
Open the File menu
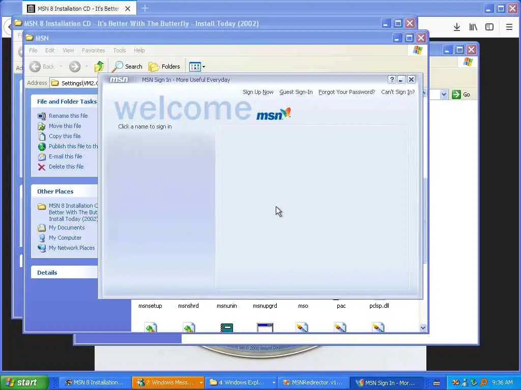tap(33, 50)
